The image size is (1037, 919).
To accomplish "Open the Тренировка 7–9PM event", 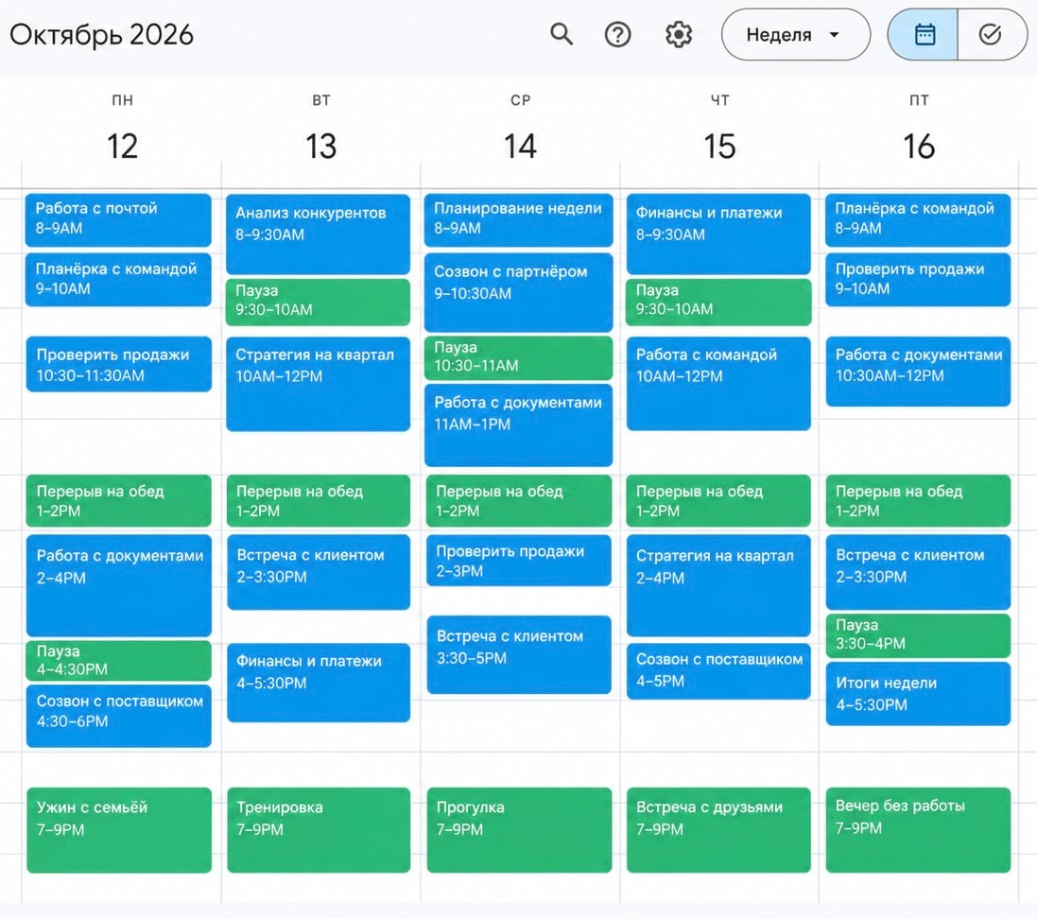I will [319, 830].
